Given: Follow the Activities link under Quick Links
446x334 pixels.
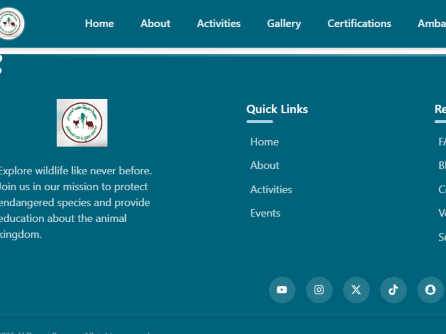Looking at the screenshot, I should [271, 189].
